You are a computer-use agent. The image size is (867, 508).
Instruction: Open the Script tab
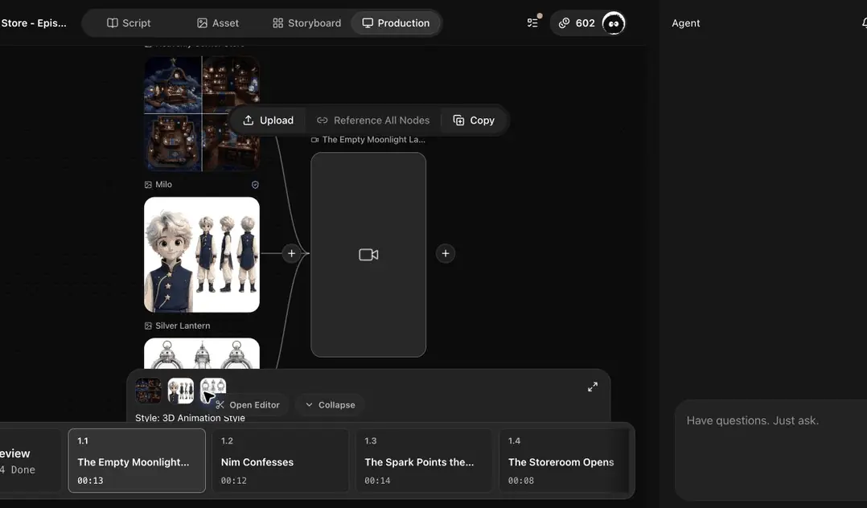tap(129, 23)
